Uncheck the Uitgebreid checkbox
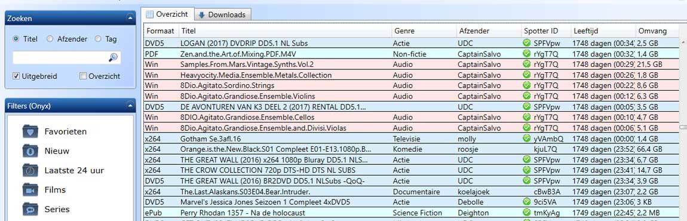 [x=16, y=76]
